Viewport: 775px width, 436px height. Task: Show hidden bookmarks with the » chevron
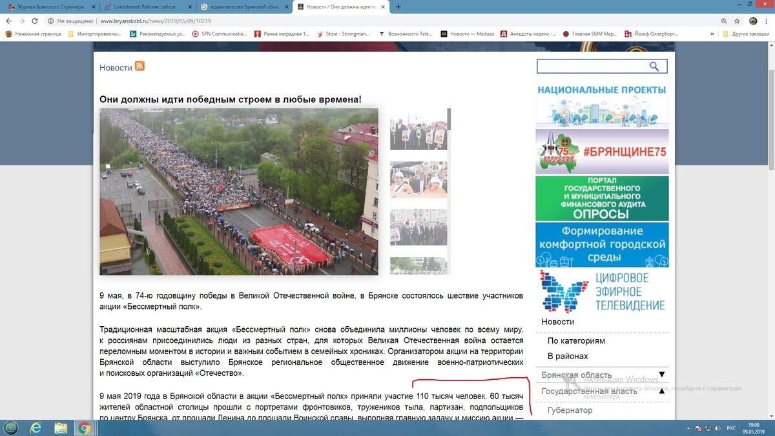[x=713, y=34]
